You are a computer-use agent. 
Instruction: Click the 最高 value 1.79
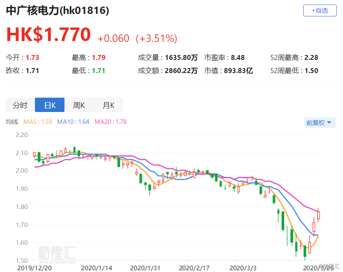[99, 57]
